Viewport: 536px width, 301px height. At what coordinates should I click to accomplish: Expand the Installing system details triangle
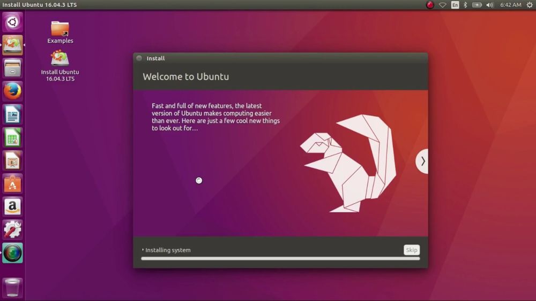pos(143,250)
